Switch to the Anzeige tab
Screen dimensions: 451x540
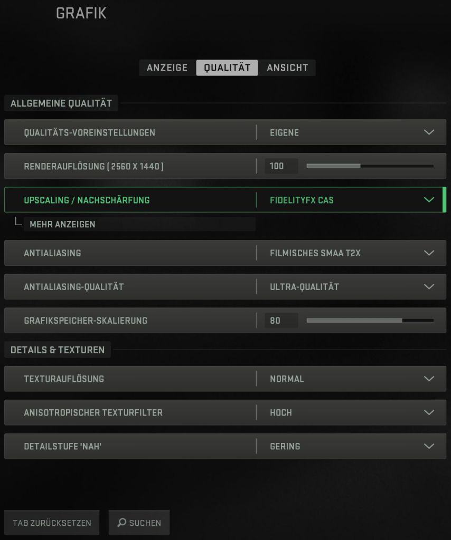click(167, 67)
